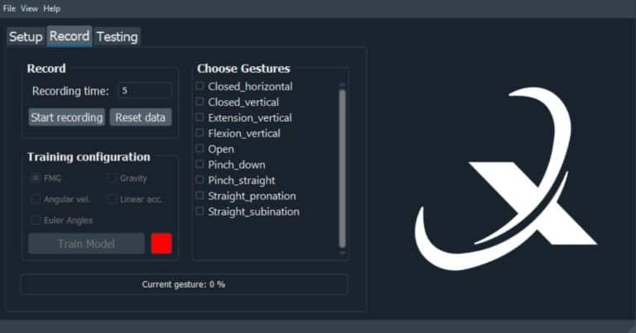Tick the Closed_horizontal gesture checkbox

coord(200,86)
